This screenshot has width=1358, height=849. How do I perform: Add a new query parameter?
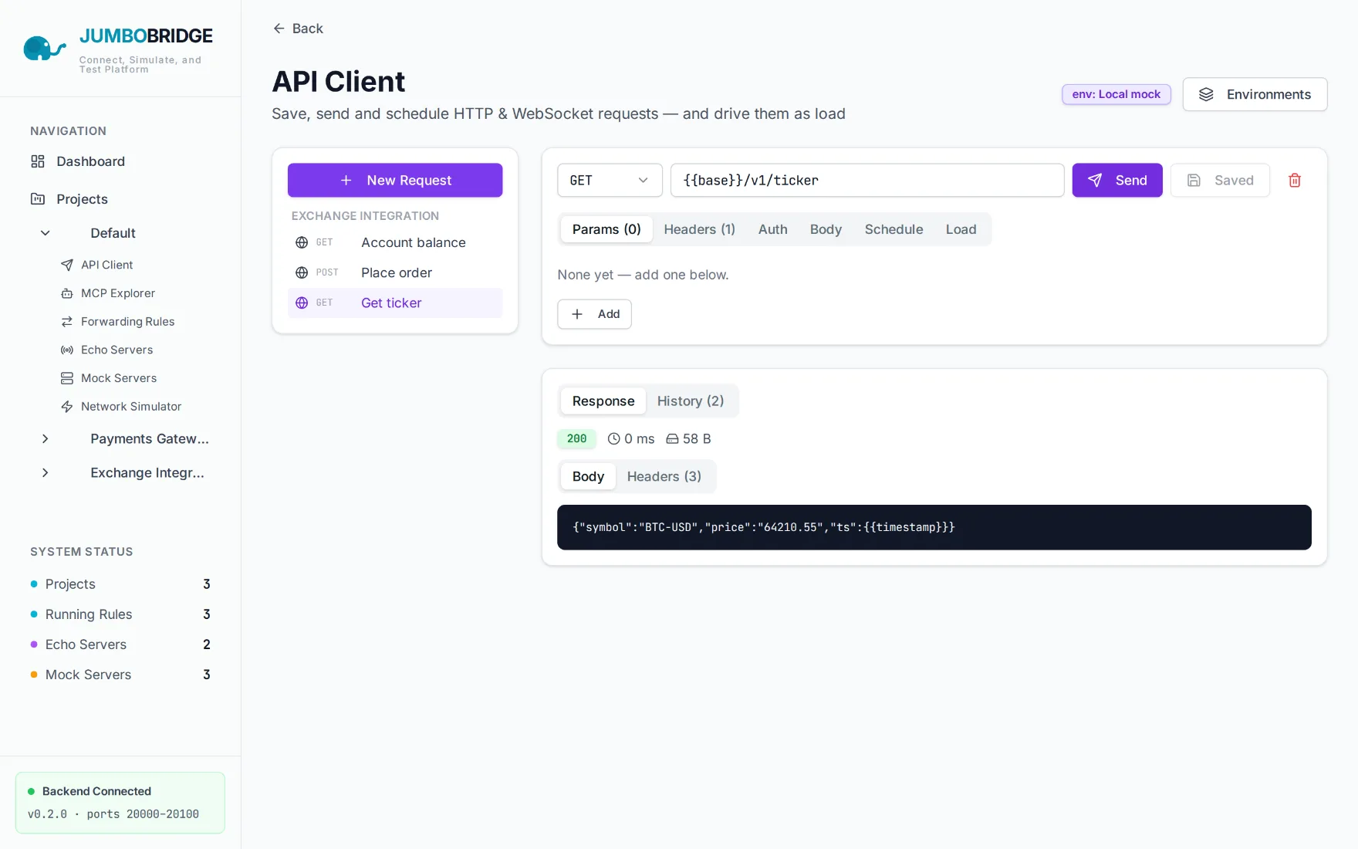click(x=594, y=314)
